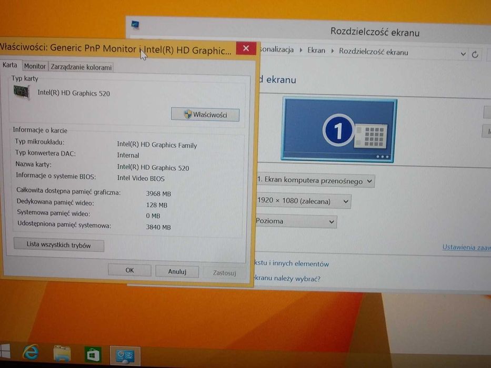Click the text and other elements size link

tap(292, 263)
